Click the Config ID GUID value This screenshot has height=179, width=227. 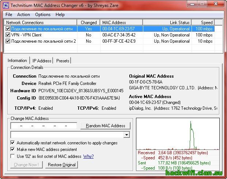79,98
